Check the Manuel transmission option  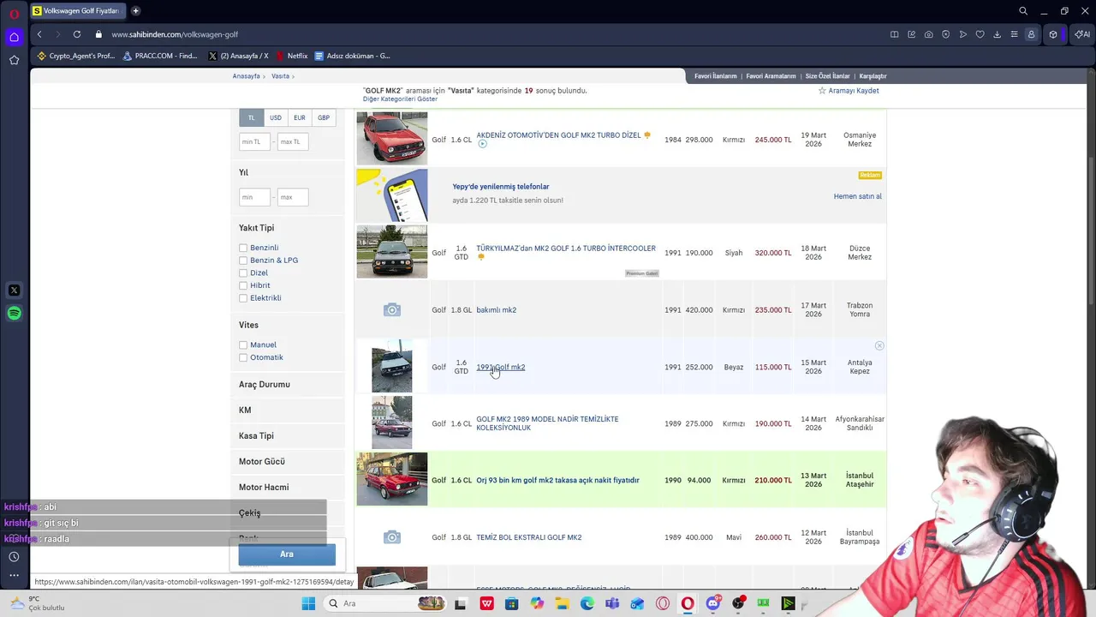coord(243,345)
